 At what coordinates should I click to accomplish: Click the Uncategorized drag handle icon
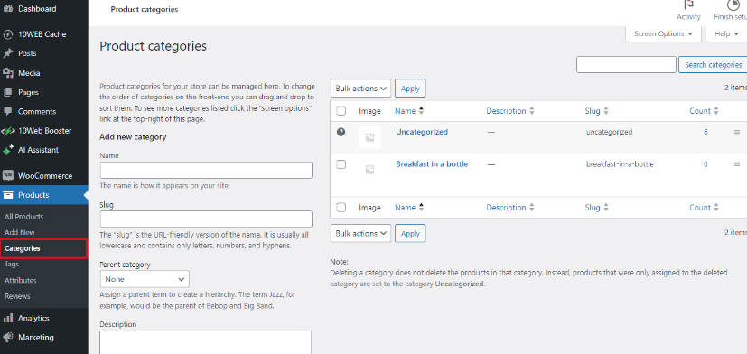pyautogui.click(x=737, y=132)
